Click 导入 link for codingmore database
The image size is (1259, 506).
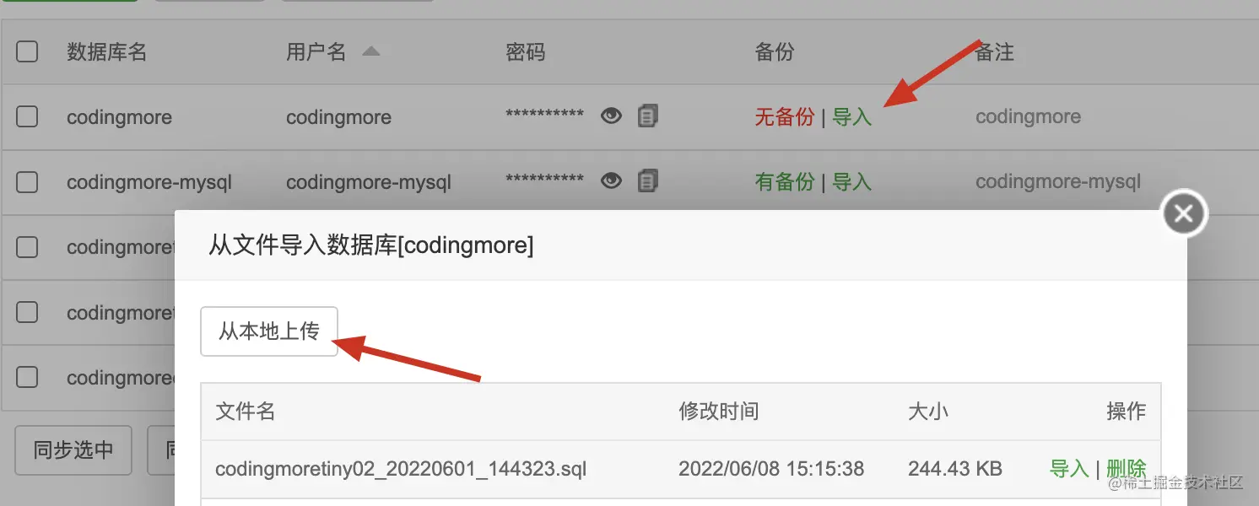(x=851, y=117)
